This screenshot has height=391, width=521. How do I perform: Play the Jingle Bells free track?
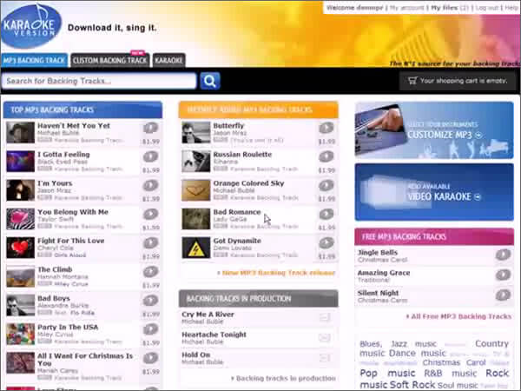[503, 255]
